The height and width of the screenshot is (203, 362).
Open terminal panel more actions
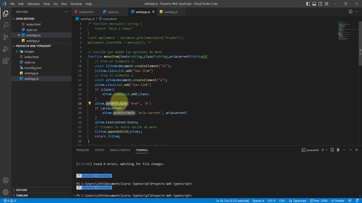(x=344, y=150)
